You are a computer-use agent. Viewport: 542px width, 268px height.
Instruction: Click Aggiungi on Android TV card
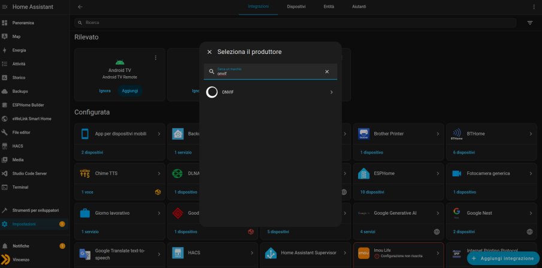(x=130, y=91)
